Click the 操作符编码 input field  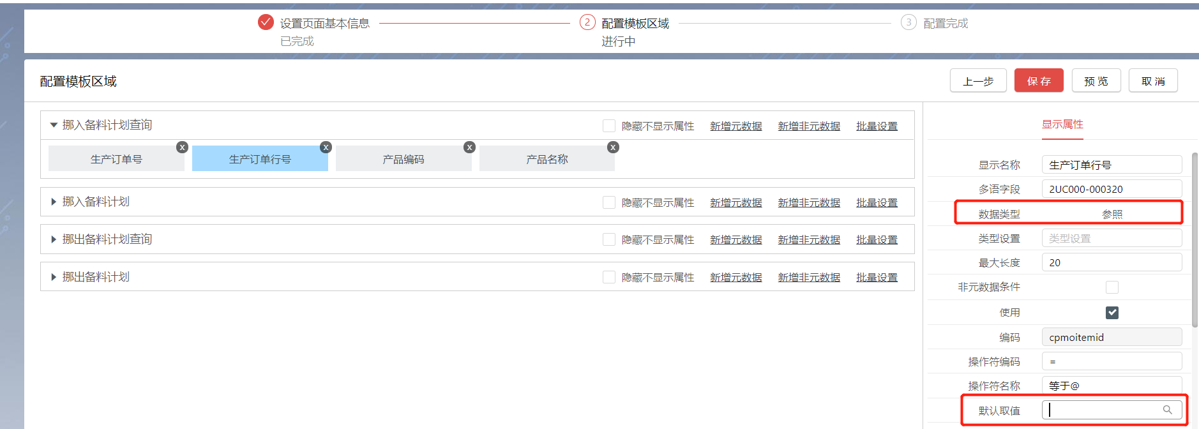[1112, 361]
